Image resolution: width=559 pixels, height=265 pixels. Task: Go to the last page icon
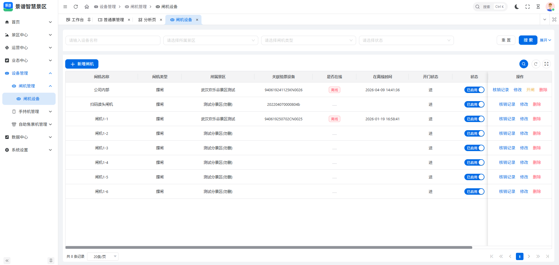[547, 256]
